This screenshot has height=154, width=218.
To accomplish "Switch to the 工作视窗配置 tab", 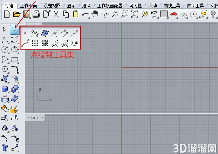I will click(110, 6).
